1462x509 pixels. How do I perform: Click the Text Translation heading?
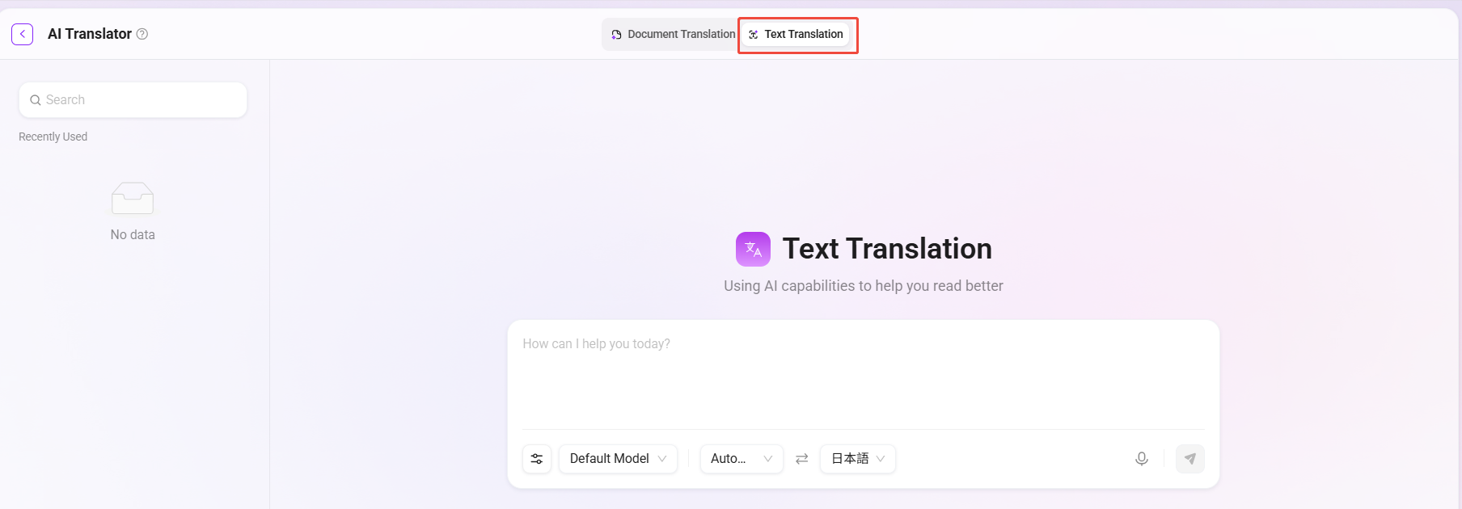[x=887, y=249]
